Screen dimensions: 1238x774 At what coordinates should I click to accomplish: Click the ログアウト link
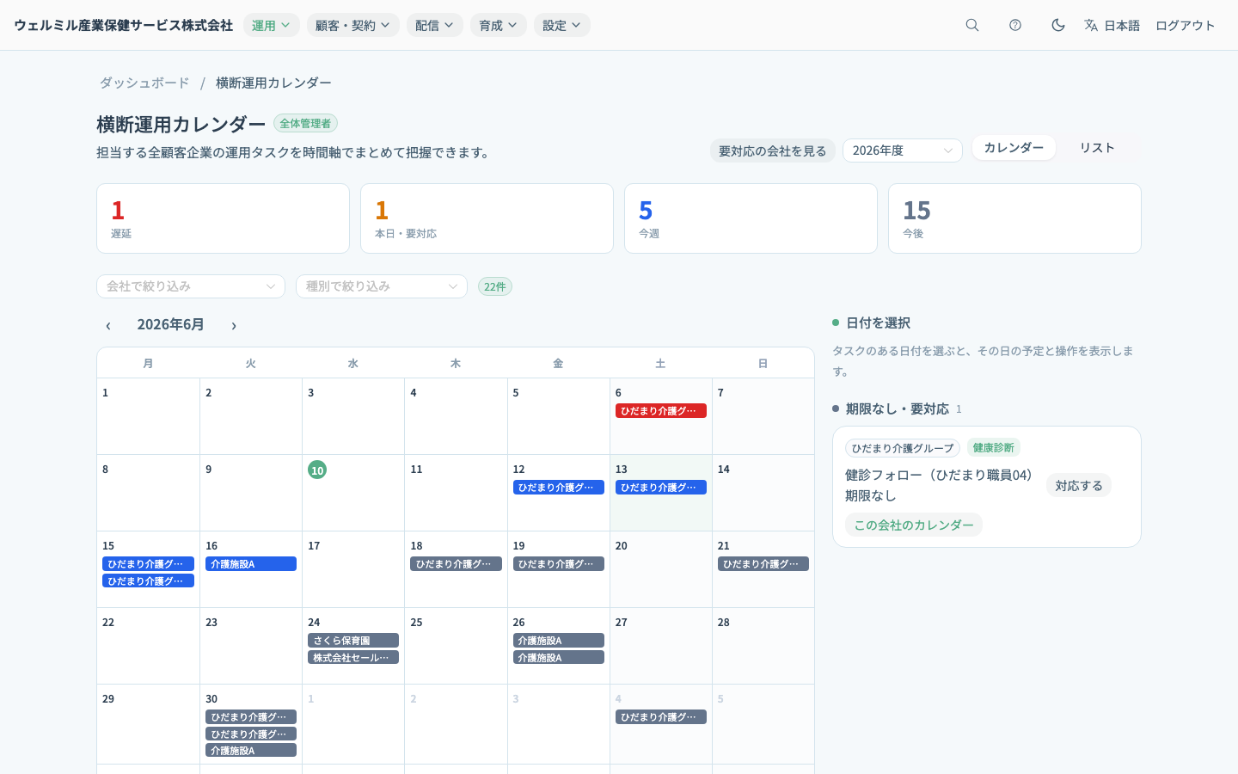coord(1185,25)
